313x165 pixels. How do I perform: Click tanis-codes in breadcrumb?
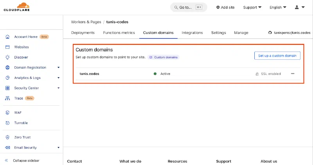[117, 22]
